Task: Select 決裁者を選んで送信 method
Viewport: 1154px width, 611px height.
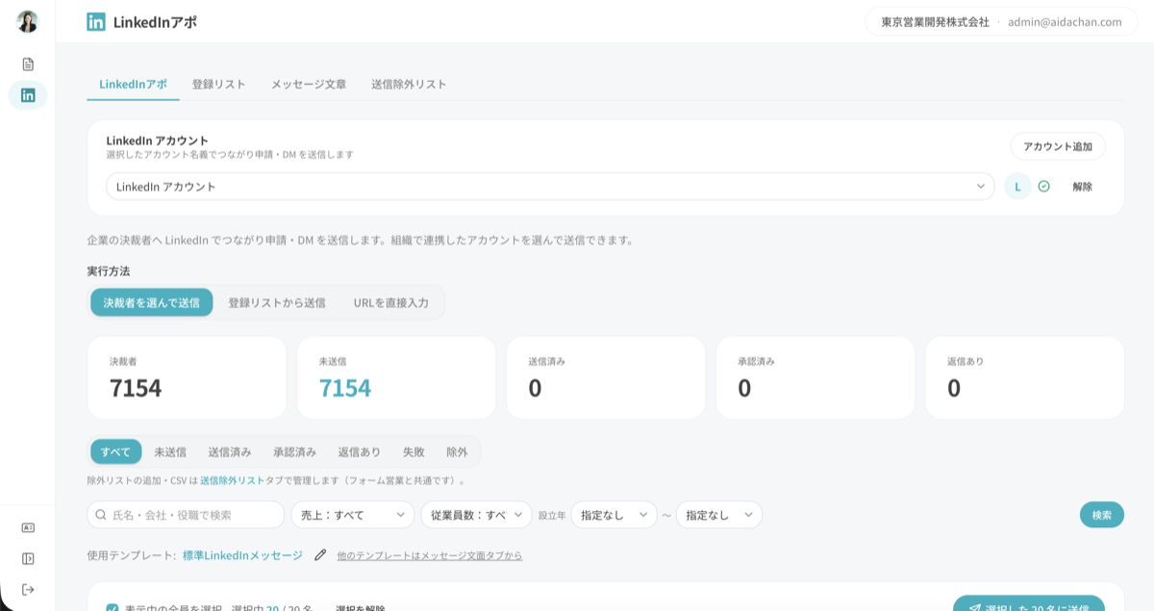Action: [152, 302]
